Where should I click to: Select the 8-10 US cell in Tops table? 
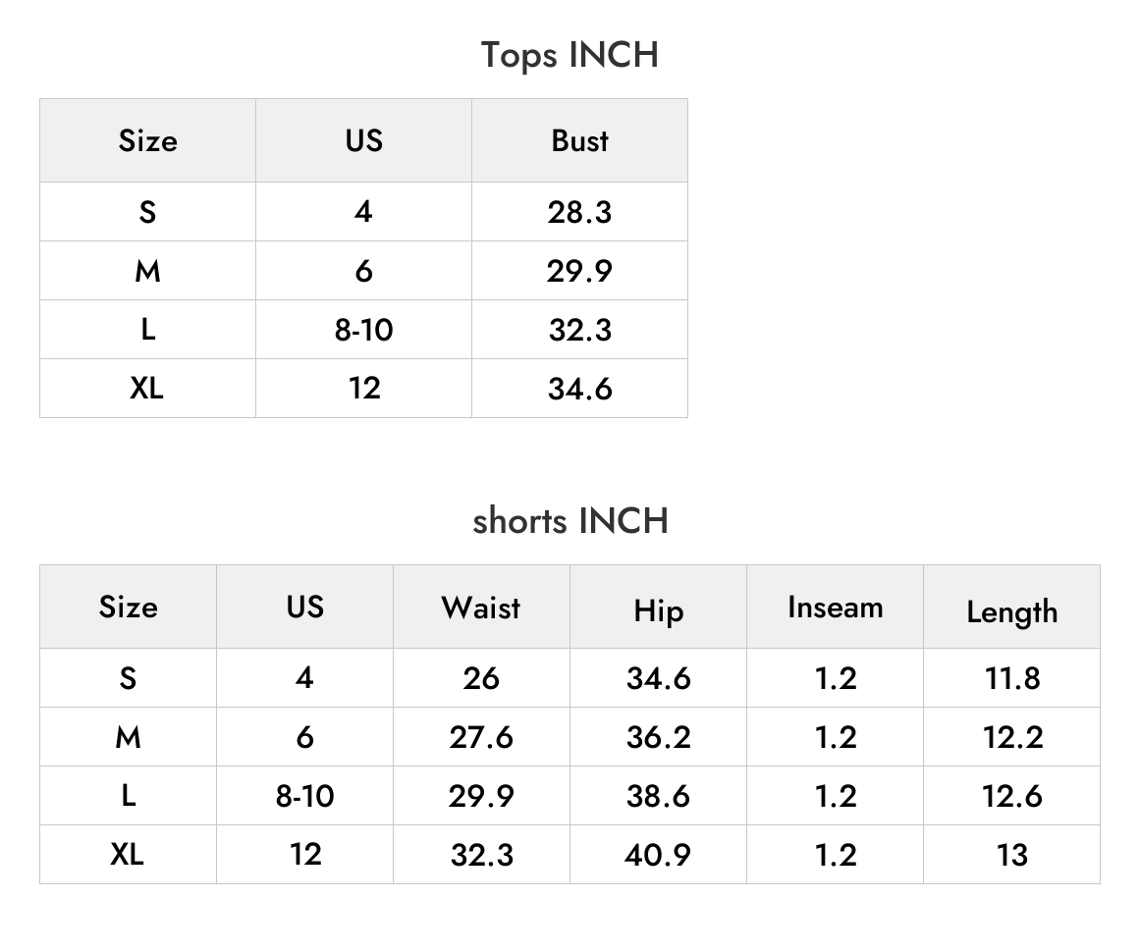coord(364,330)
